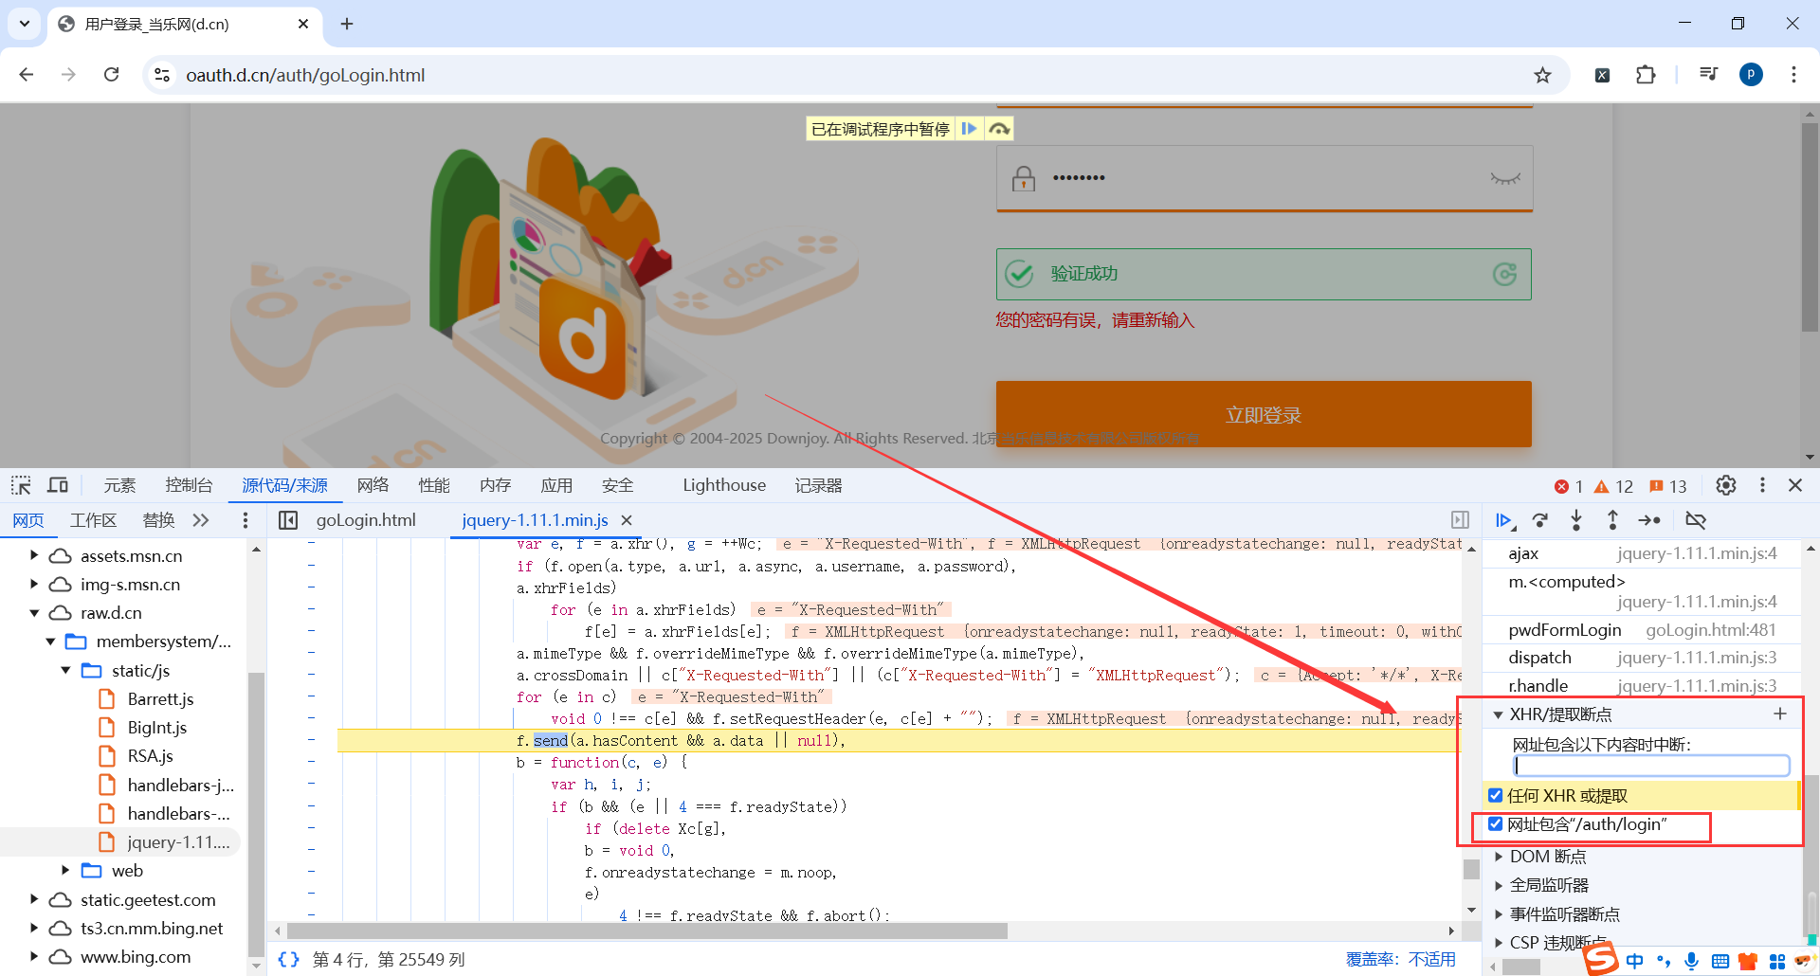Click the code editor horizontal scrollbar

pyautogui.click(x=646, y=931)
